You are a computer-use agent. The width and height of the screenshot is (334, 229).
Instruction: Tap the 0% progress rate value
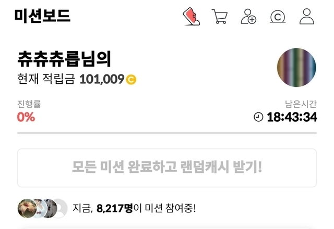(x=26, y=117)
